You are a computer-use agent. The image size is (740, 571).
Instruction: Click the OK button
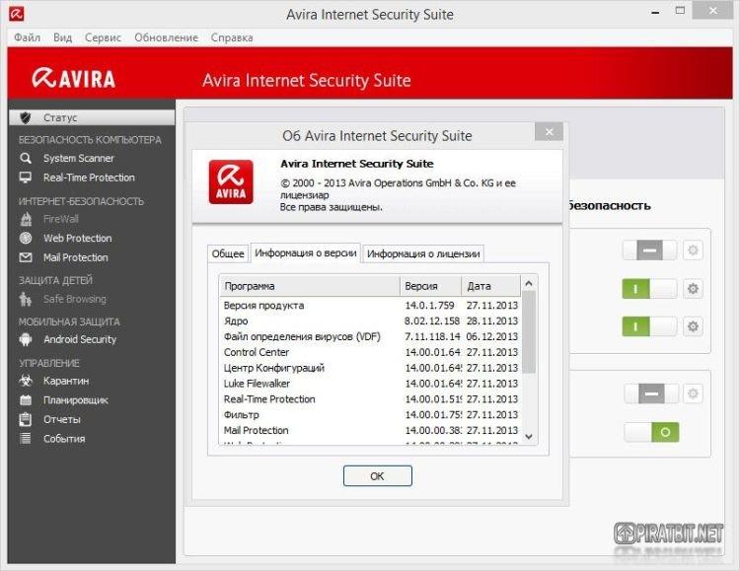378,475
